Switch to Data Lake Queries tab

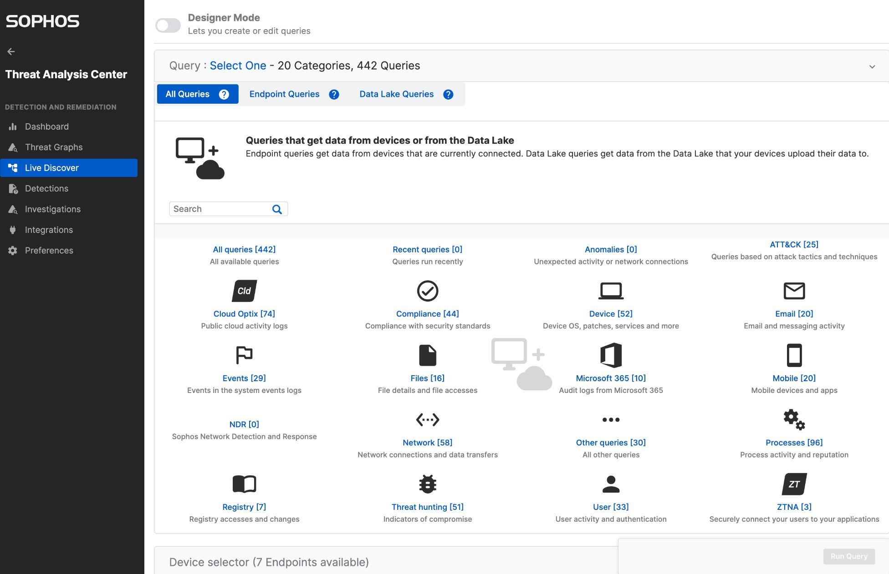tap(396, 94)
